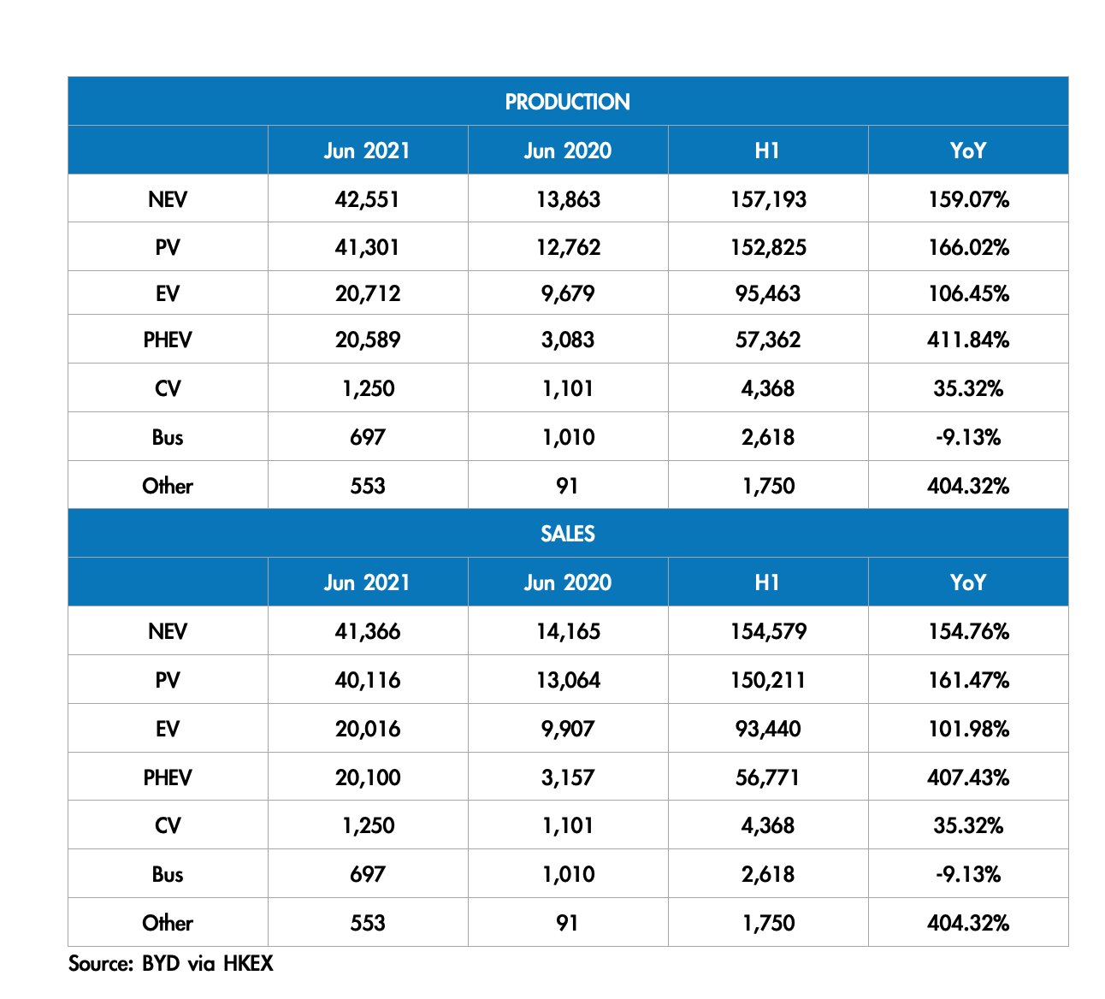Click the PHEV row label under Production
1105x999 pixels.
coord(168,340)
